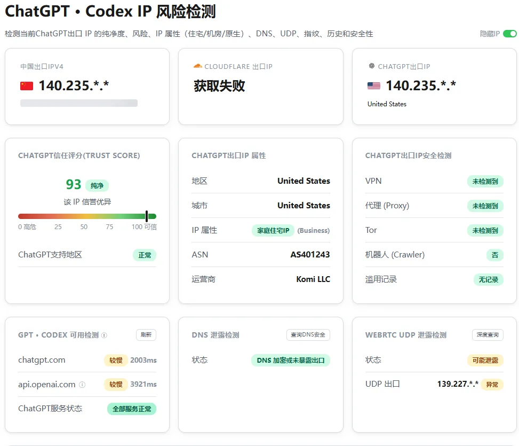Click the 2003ms latency value
Screen dimensions: 519x446
coord(143,360)
